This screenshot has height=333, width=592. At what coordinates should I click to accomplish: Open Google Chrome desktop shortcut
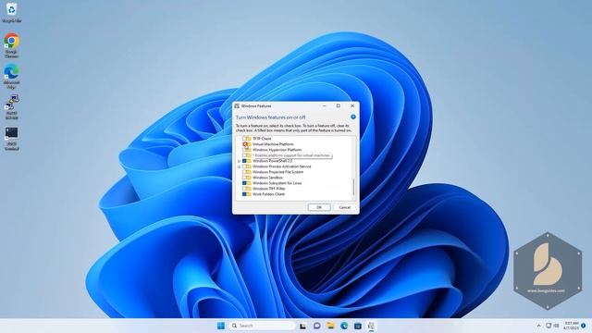12,44
